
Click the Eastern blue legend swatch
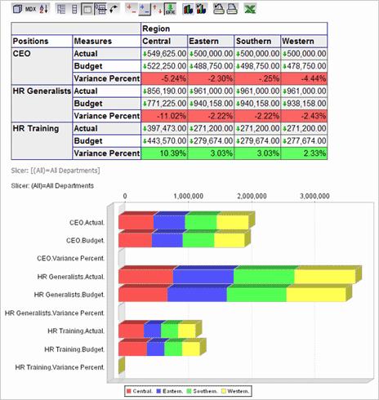pyautogui.click(x=159, y=391)
